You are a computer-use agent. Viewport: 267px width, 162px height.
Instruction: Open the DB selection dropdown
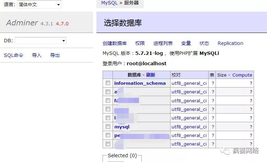tap(40, 40)
